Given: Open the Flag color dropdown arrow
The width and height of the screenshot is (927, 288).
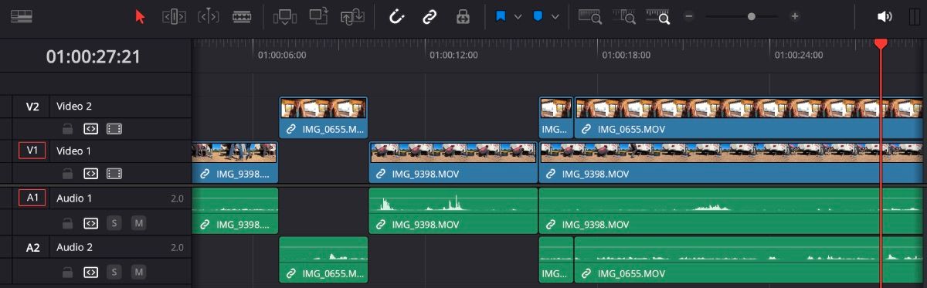Looking at the screenshot, I should [x=518, y=16].
